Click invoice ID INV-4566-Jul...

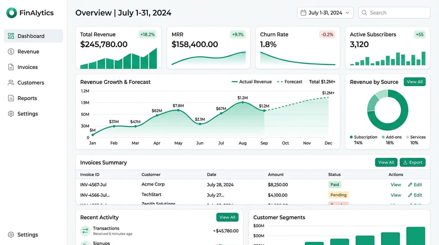tap(95, 195)
